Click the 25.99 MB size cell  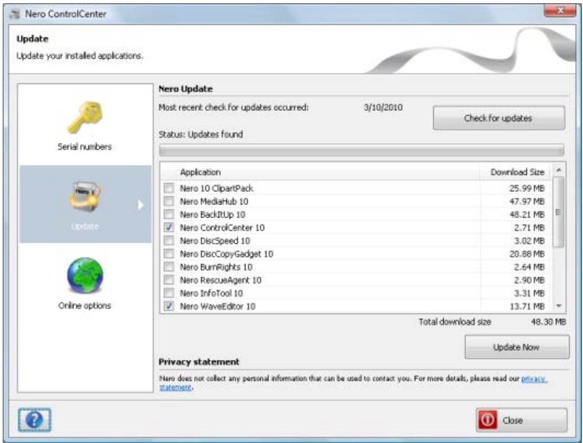coord(527,189)
